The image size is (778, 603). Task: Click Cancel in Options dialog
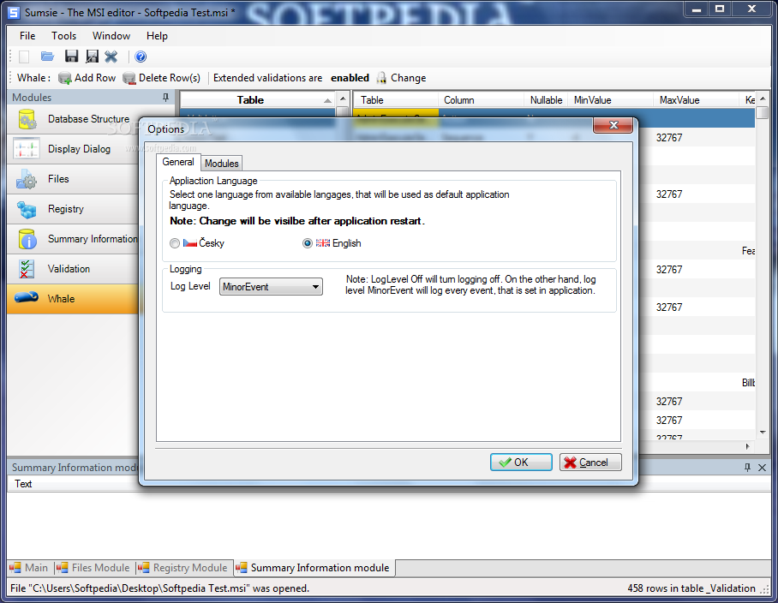pos(590,463)
